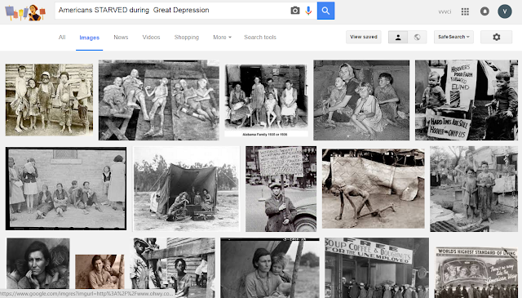Click the username text next to apps grid
This screenshot has height=298, width=522.
(x=445, y=11)
